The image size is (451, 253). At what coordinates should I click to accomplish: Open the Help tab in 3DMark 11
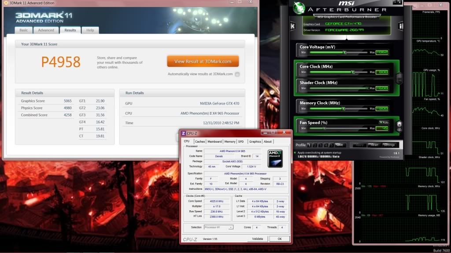pyautogui.click(x=90, y=30)
